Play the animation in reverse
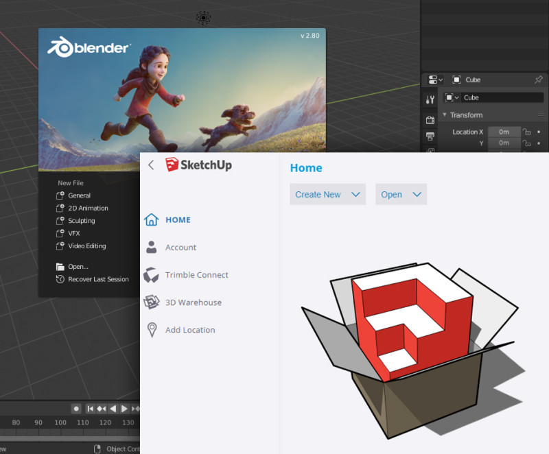 (113, 409)
